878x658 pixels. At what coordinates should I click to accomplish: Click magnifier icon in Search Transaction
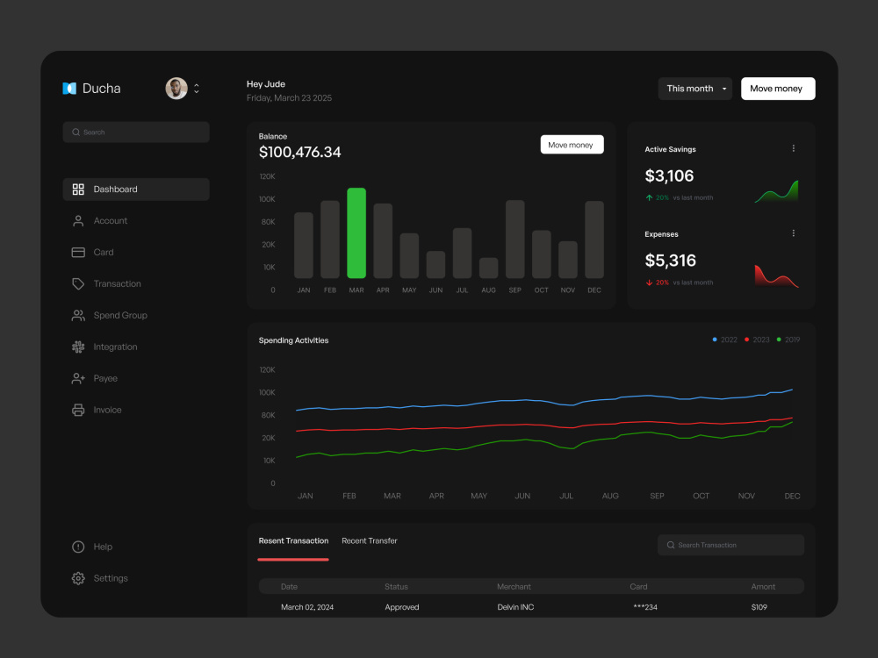coord(670,545)
